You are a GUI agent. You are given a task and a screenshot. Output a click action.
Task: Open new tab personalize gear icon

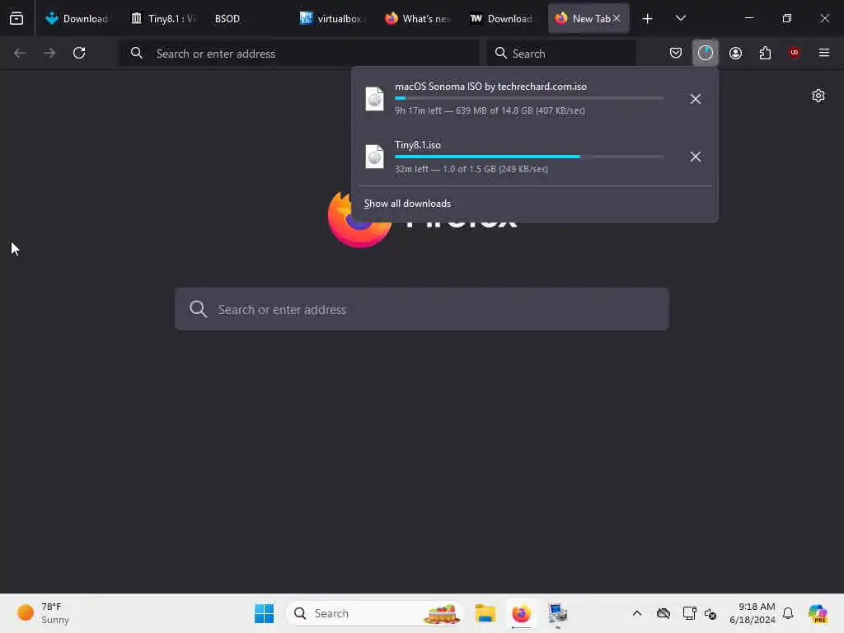click(x=818, y=96)
